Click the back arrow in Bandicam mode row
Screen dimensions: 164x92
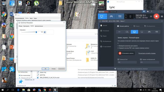click(x=120, y=32)
